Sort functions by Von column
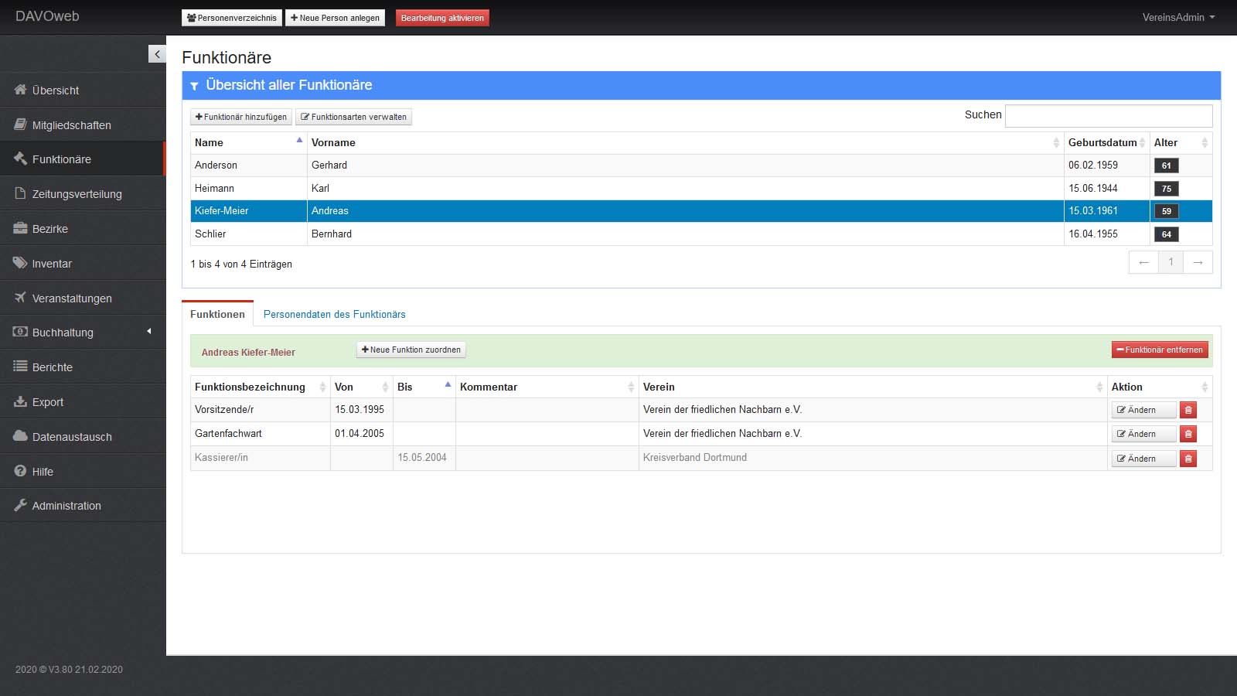Screen dimensions: 1237x696 (x=361, y=387)
